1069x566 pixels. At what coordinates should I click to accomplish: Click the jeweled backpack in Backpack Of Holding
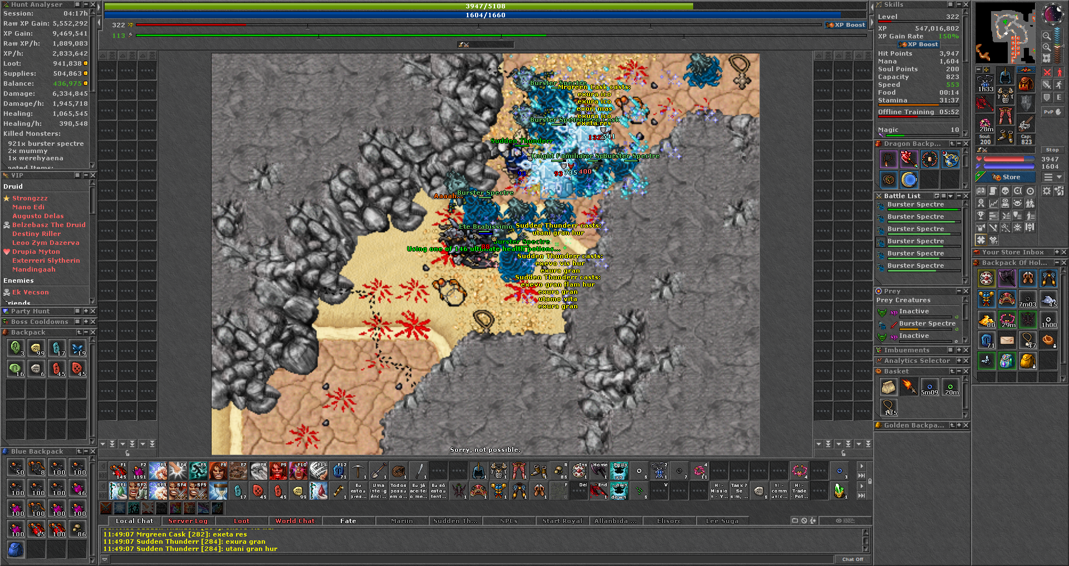1007,361
